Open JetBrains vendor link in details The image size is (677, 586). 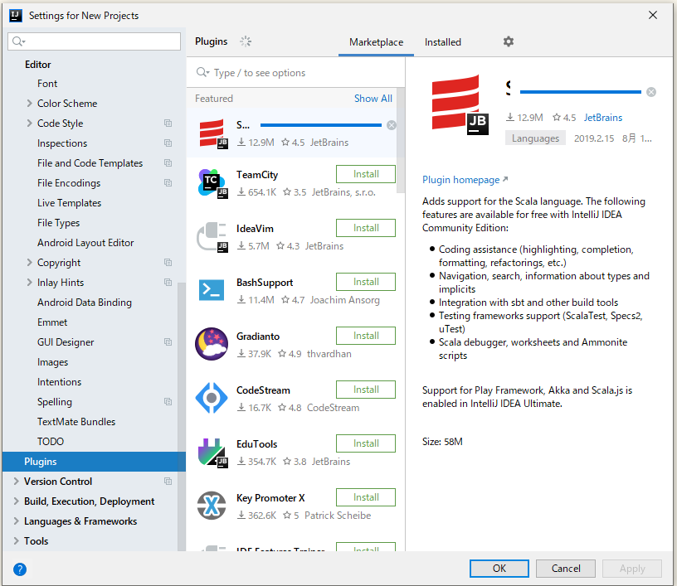point(602,118)
